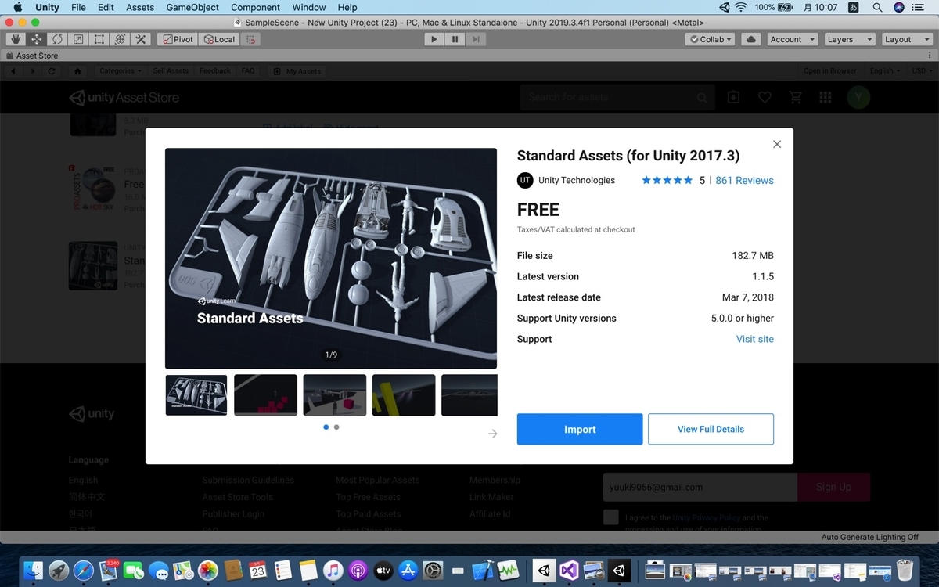The width and height of the screenshot is (939, 587).
Task: Open Visual Studio from the Dock
Action: 569,570
